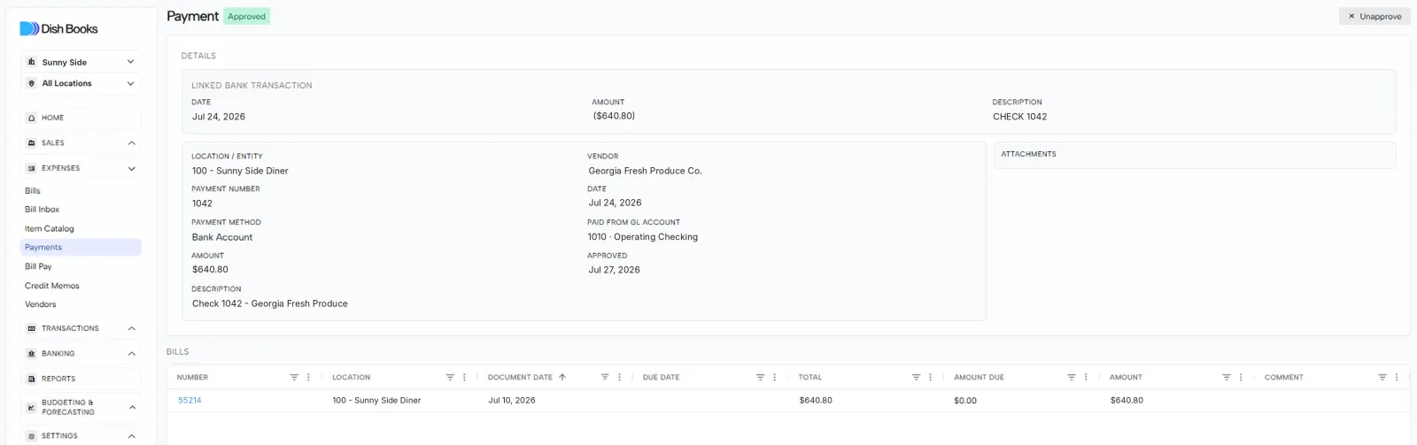Open filter for Number column
Viewport: 1417px width, 445px height.
pos(294,378)
